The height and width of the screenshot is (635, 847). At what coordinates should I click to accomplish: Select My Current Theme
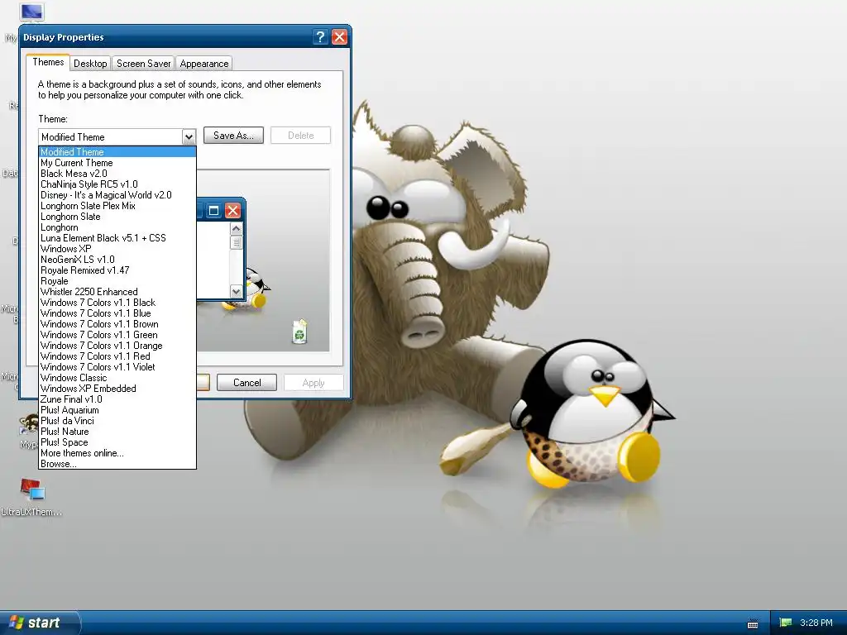[117, 163]
